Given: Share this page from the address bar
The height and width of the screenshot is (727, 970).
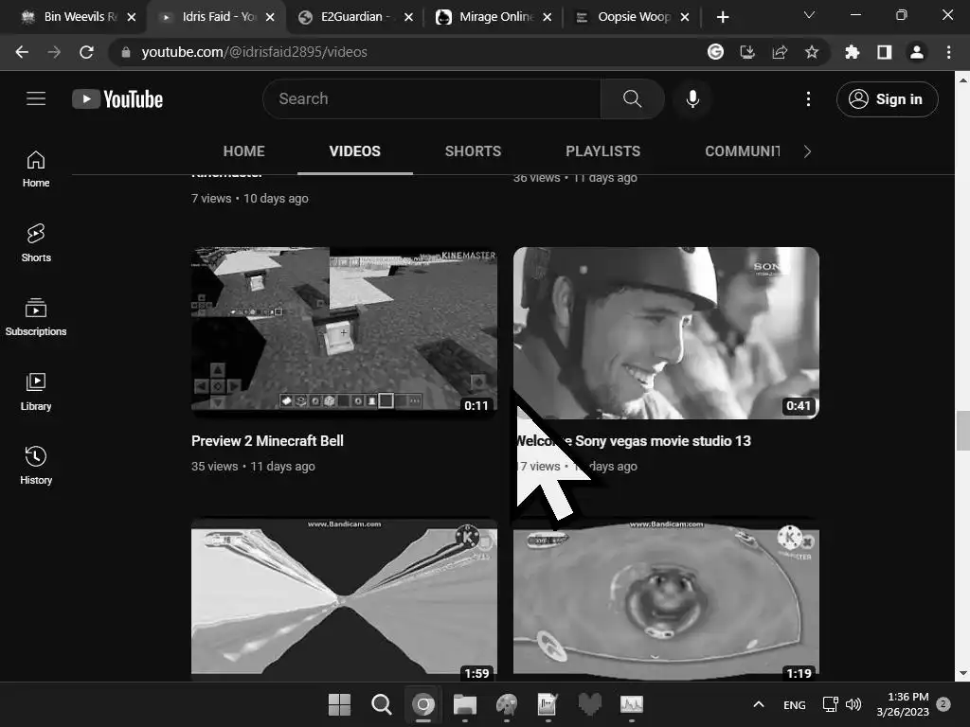Looking at the screenshot, I should click(780, 52).
